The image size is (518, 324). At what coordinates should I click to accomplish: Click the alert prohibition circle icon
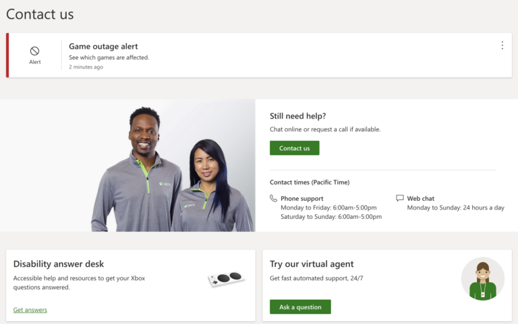pyautogui.click(x=35, y=51)
